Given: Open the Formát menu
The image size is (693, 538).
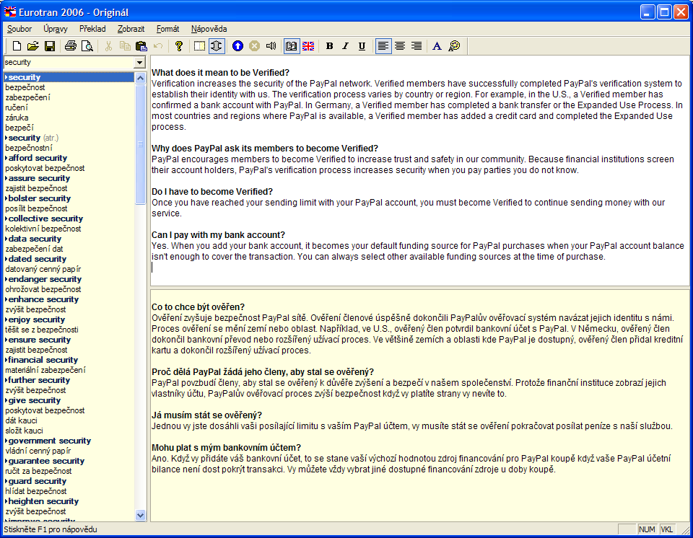Looking at the screenshot, I should tap(167, 29).
